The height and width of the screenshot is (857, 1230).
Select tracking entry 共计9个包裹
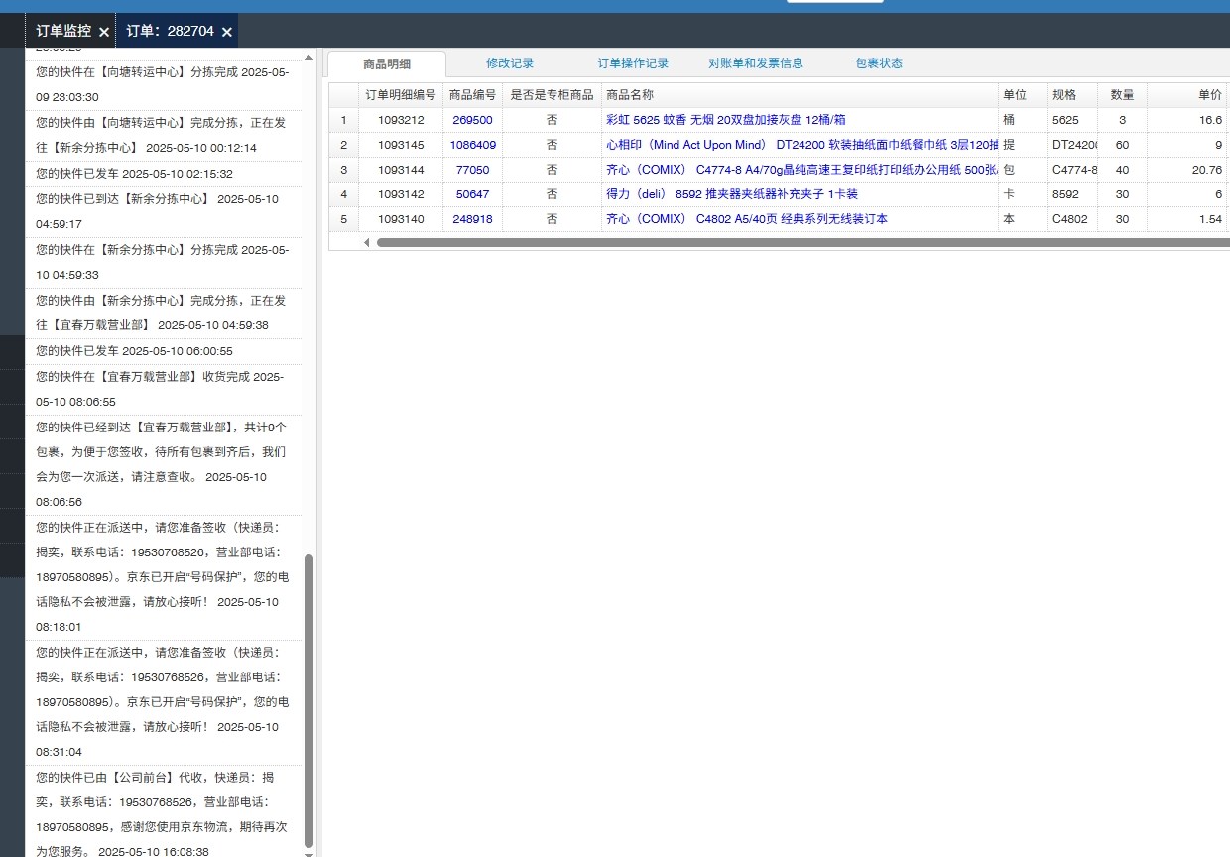(164, 464)
